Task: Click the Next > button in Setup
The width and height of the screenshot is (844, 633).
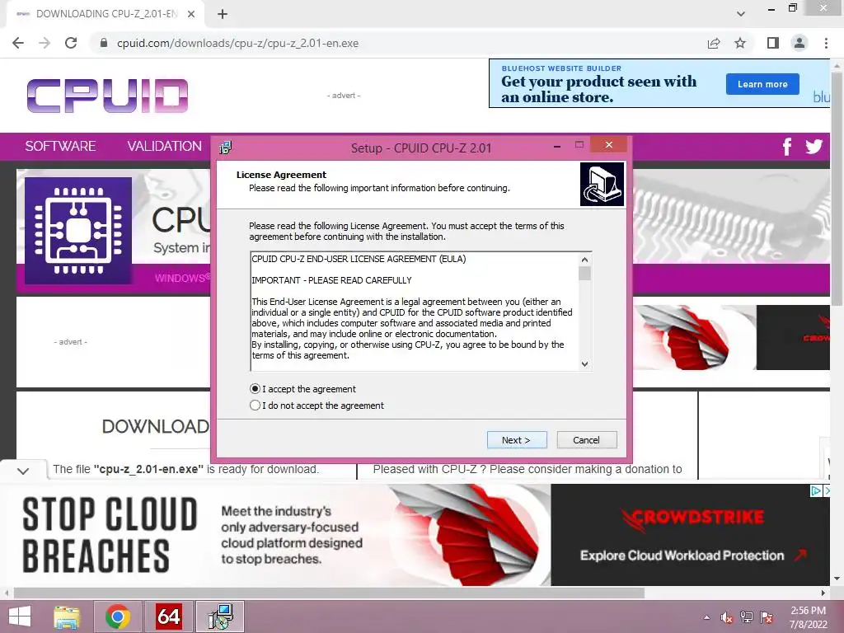Action: [517, 440]
